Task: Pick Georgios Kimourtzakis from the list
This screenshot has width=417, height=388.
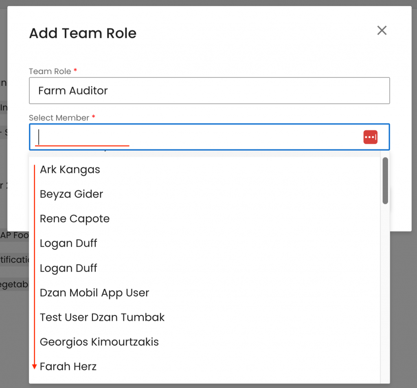Action: (99, 342)
